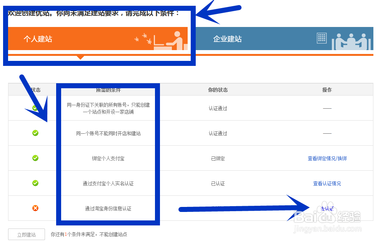Click the 立即建站 button
383x242 pixels.
point(27,234)
